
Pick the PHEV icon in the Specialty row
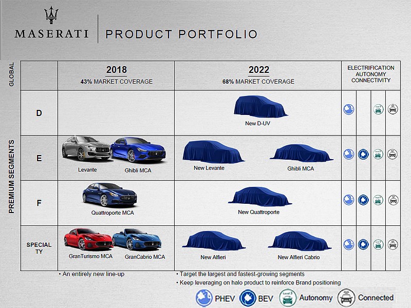pyautogui.click(x=349, y=244)
